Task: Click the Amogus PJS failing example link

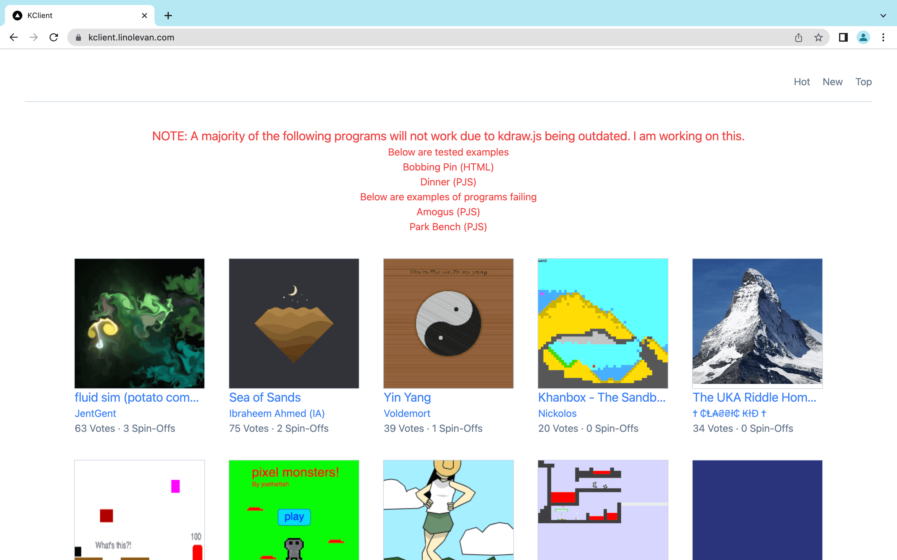Action: click(448, 212)
